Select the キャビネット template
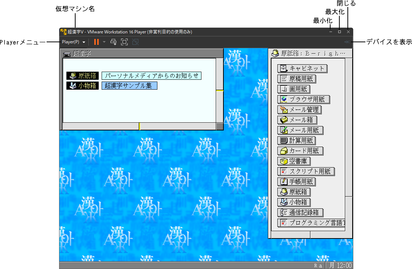 point(303,68)
